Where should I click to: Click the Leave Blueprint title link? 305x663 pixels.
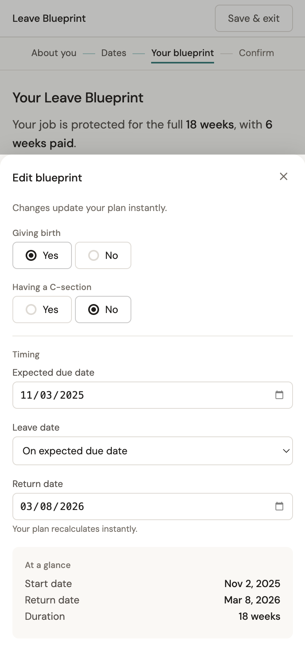point(49,18)
